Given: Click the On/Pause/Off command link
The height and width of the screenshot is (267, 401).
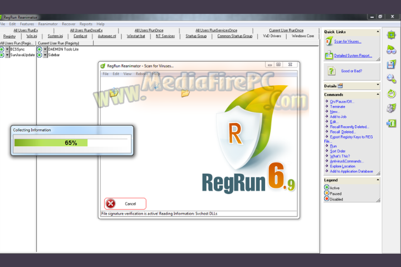Looking at the screenshot, I should coord(342,101).
